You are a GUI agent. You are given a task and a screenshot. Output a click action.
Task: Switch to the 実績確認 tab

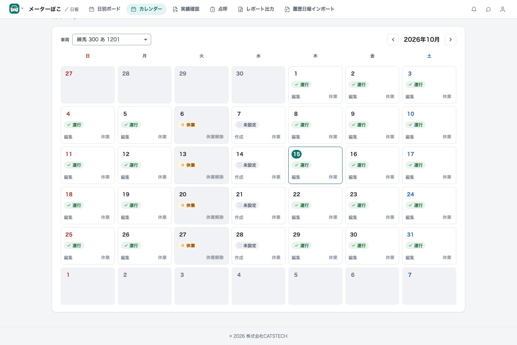coord(186,9)
